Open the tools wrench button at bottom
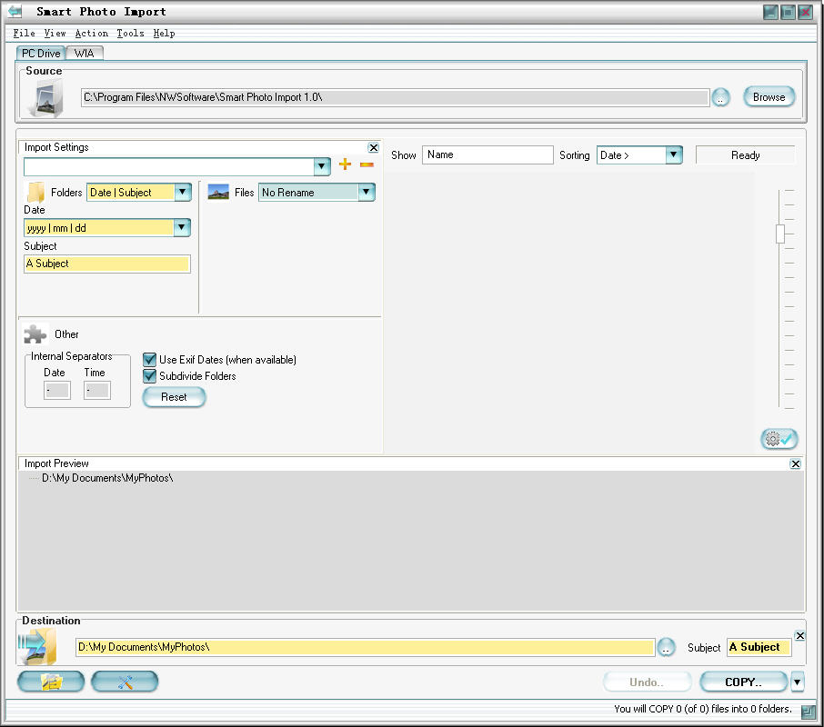The image size is (824, 727). [125, 682]
